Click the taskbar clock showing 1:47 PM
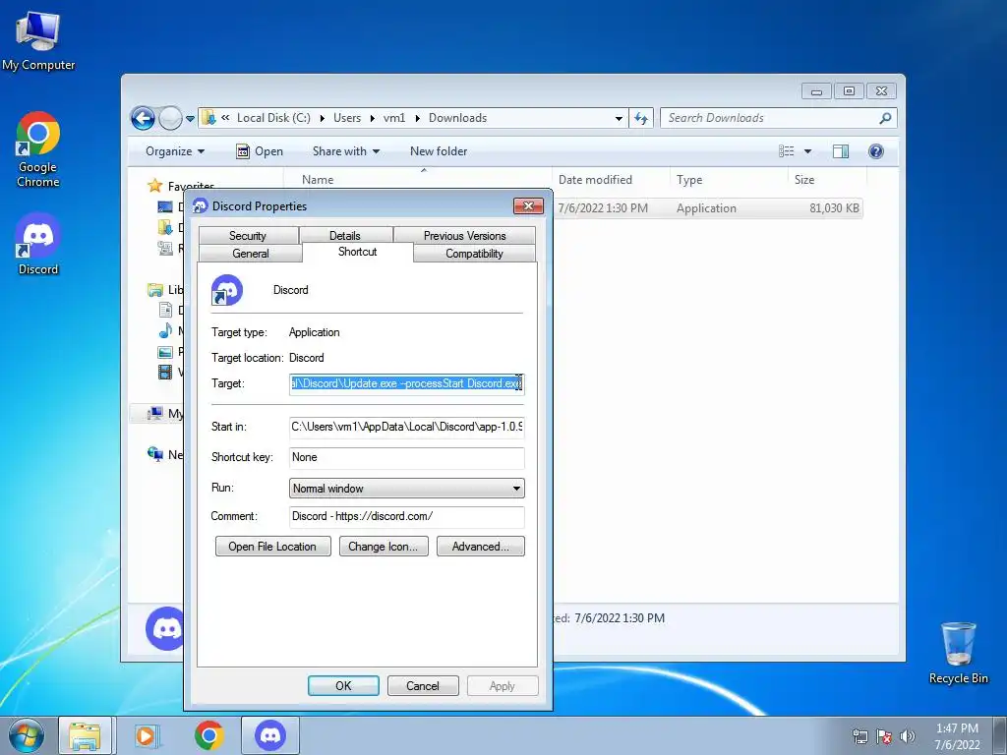This screenshot has width=1007, height=755. tap(957, 736)
